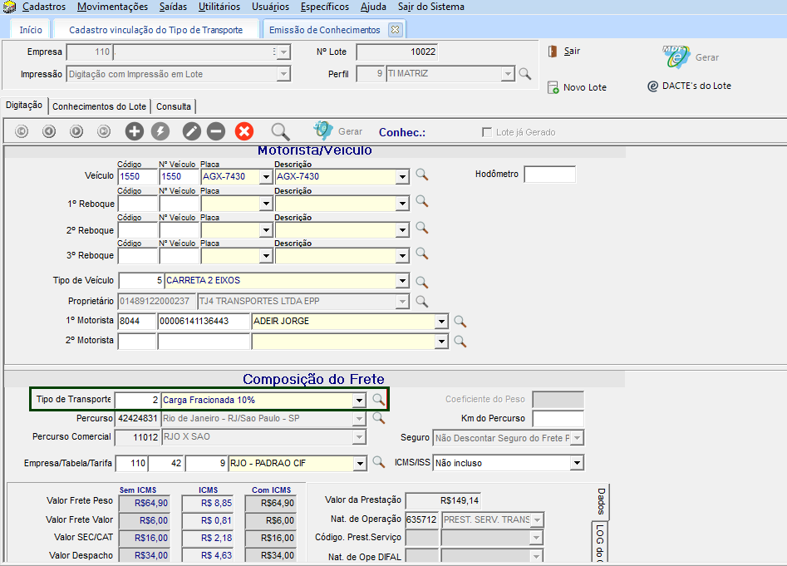Click magnifier next to 1º Motorista

460,322
